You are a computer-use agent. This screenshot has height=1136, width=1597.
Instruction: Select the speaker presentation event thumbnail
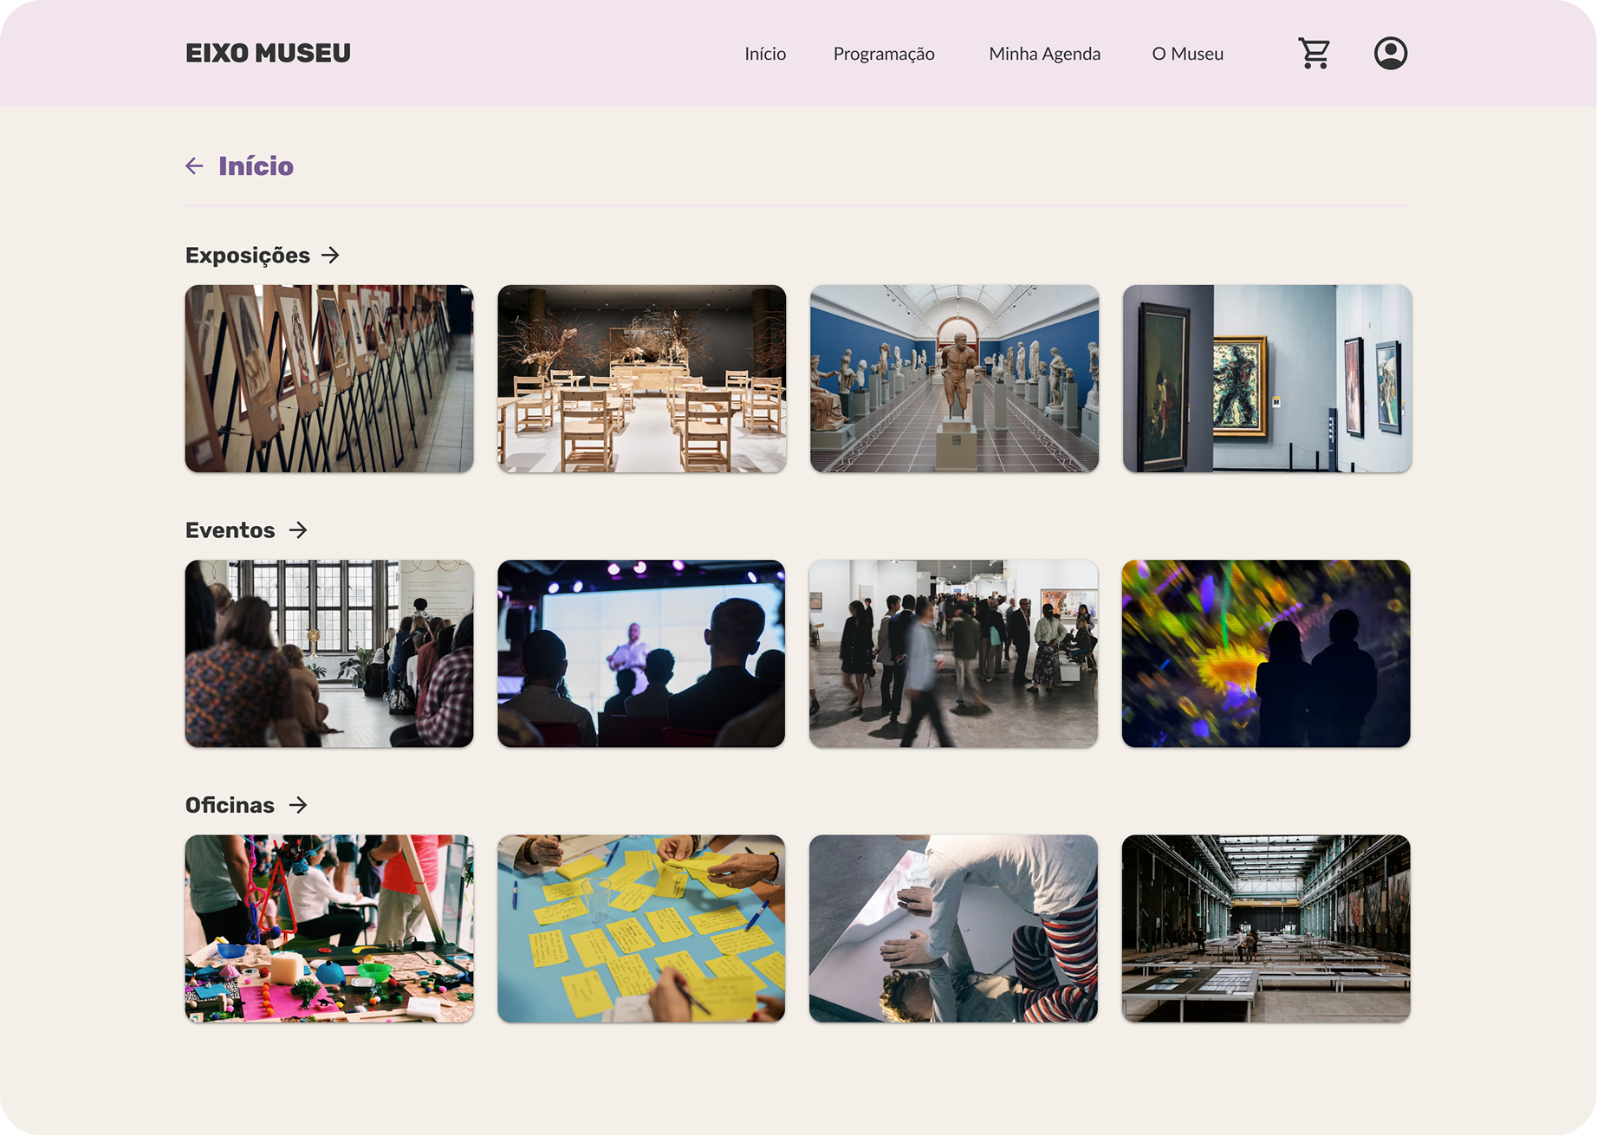tap(641, 653)
